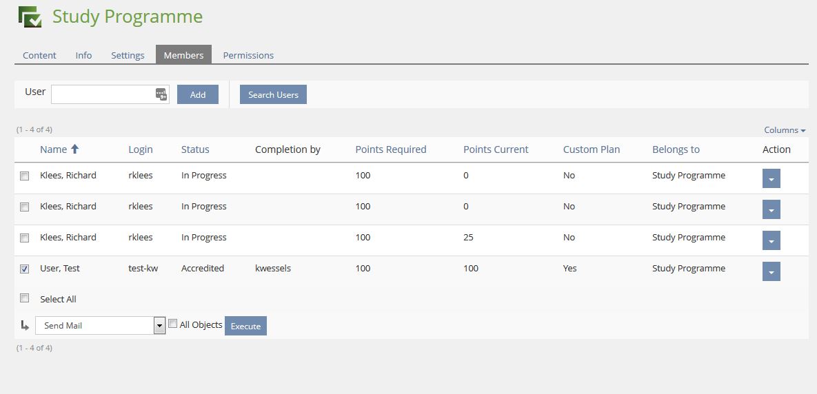Image resolution: width=817 pixels, height=394 pixels.
Task: Focus the User text input field
Action: click(102, 94)
